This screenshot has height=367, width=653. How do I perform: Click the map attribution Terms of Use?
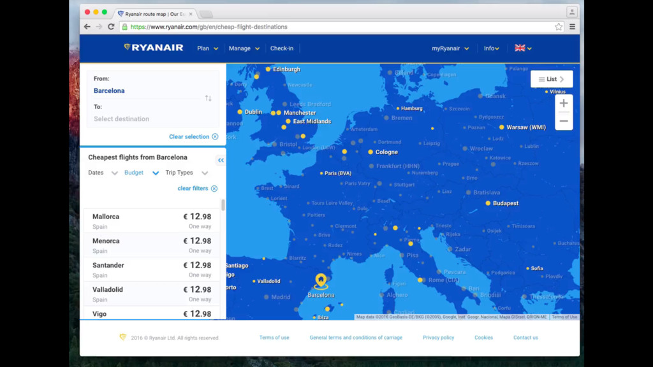pos(564,317)
